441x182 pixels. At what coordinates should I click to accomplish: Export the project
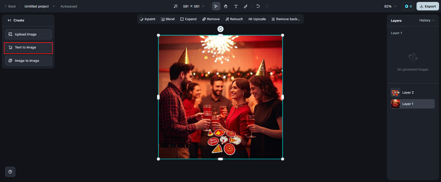coord(428,6)
